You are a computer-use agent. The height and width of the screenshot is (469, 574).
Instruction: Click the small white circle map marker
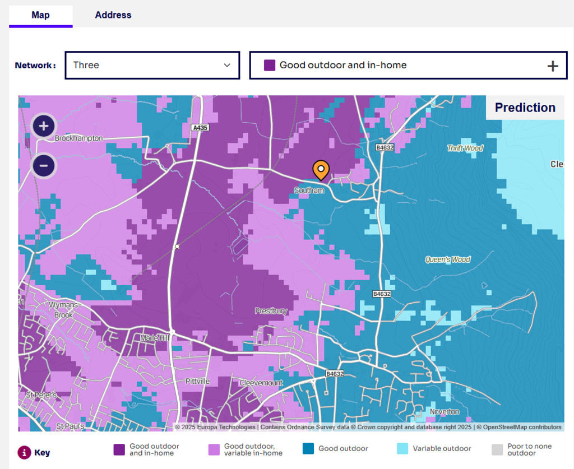click(x=177, y=247)
